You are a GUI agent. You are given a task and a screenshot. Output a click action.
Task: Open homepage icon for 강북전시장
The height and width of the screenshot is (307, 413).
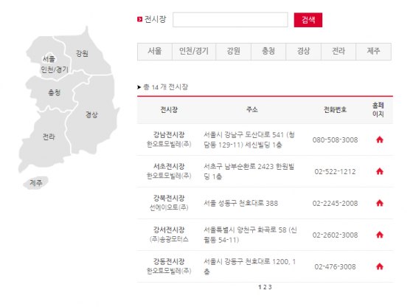(x=379, y=203)
